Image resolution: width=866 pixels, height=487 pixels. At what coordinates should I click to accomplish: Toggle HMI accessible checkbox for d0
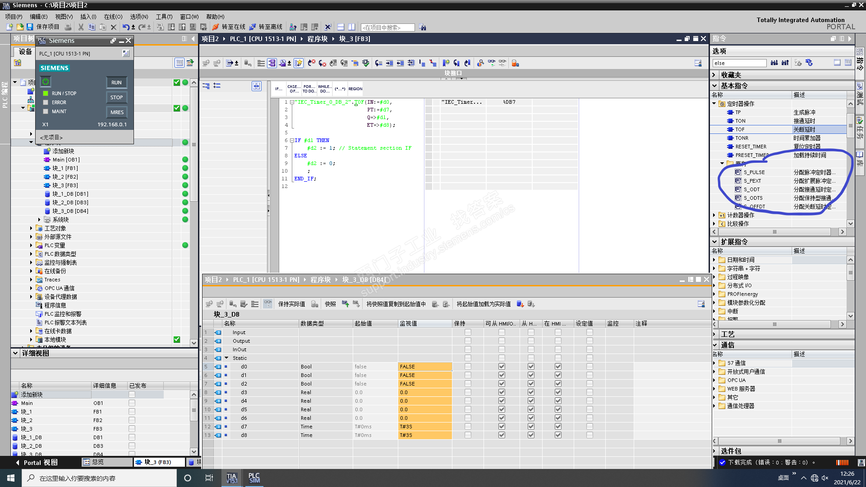click(x=502, y=367)
